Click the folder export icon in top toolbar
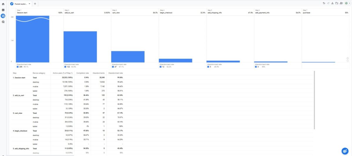 (x=337, y=3)
